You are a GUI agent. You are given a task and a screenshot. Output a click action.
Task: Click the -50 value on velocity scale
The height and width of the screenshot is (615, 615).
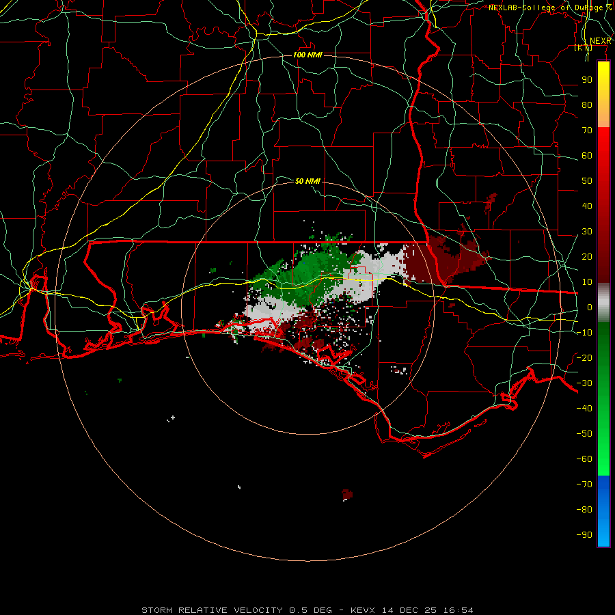click(x=584, y=434)
